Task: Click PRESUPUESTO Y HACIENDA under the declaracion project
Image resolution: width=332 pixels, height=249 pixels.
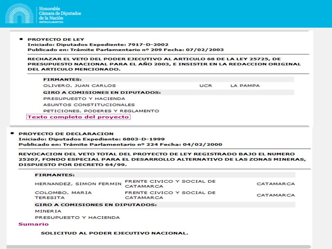Action: pos(77,218)
